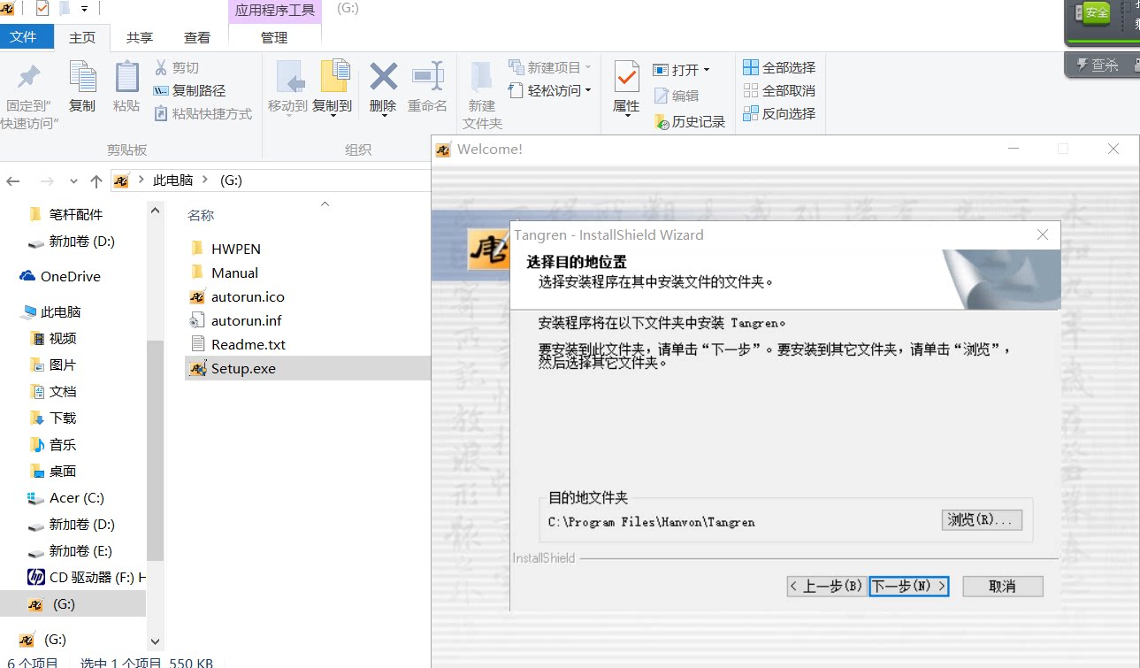Screen dimensions: 1140x668
Task: Click the Cancel (取消) installer button
Action: click(1003, 586)
